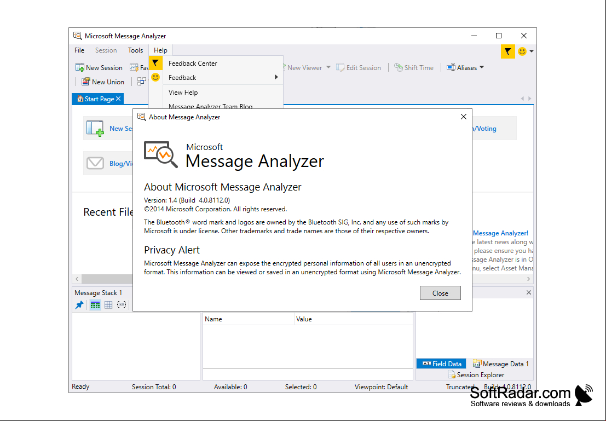This screenshot has height=421, width=606.
Task: Click the 'About Microsoft Message Analyzer' heading
Action: [223, 187]
